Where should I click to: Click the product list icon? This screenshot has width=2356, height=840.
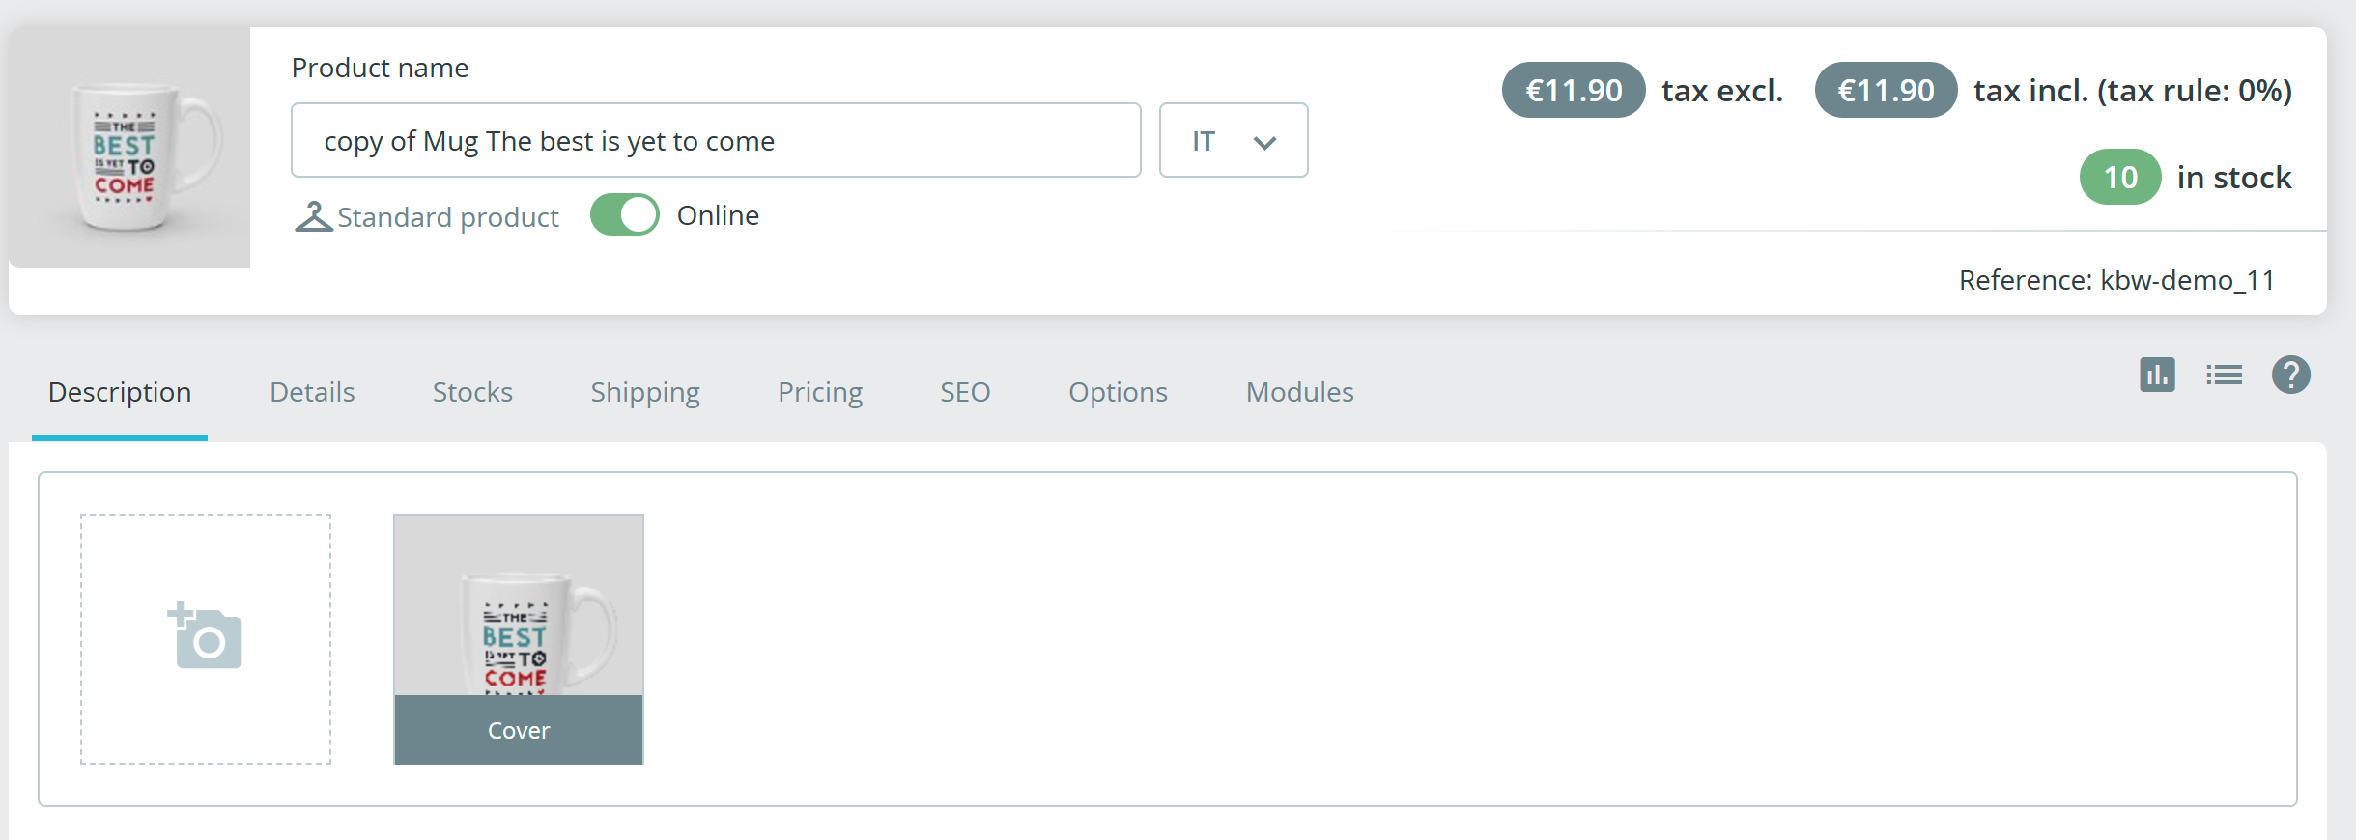point(2224,375)
